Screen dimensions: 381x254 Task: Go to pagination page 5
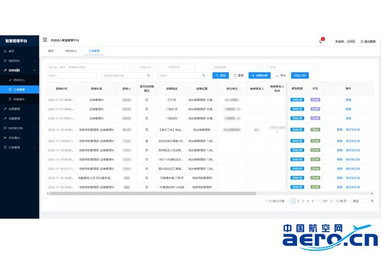pyautogui.click(x=312, y=201)
